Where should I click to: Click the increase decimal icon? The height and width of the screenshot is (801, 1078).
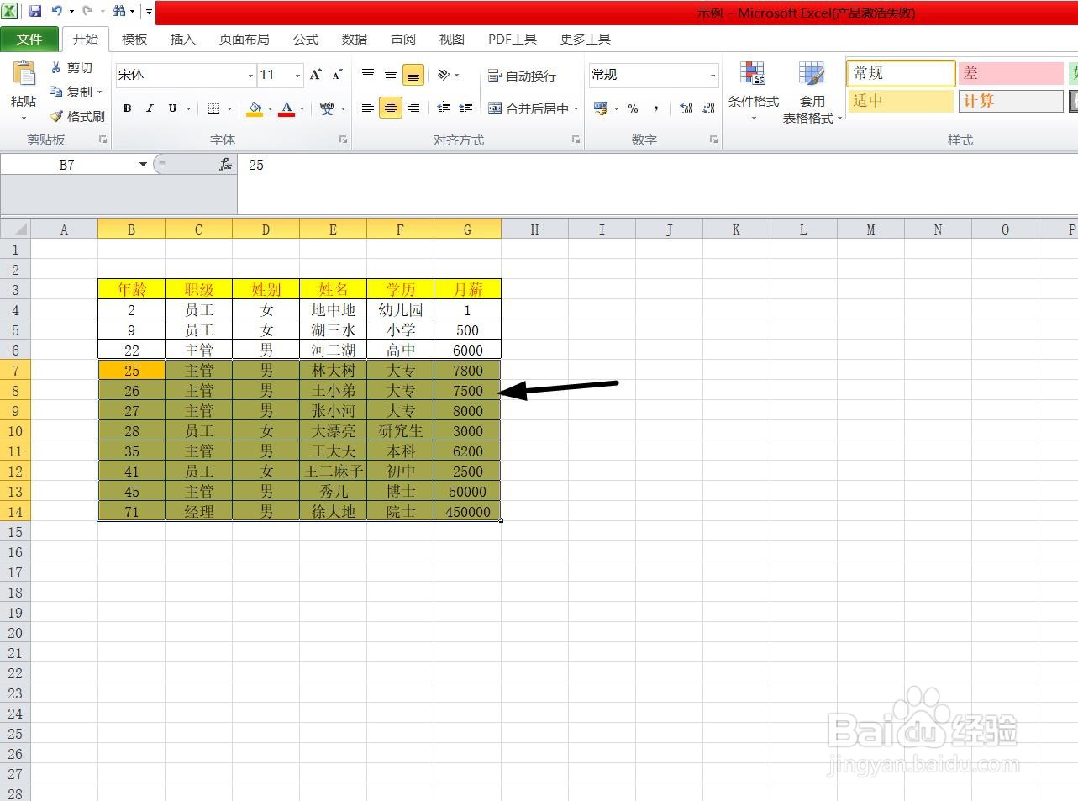686,108
